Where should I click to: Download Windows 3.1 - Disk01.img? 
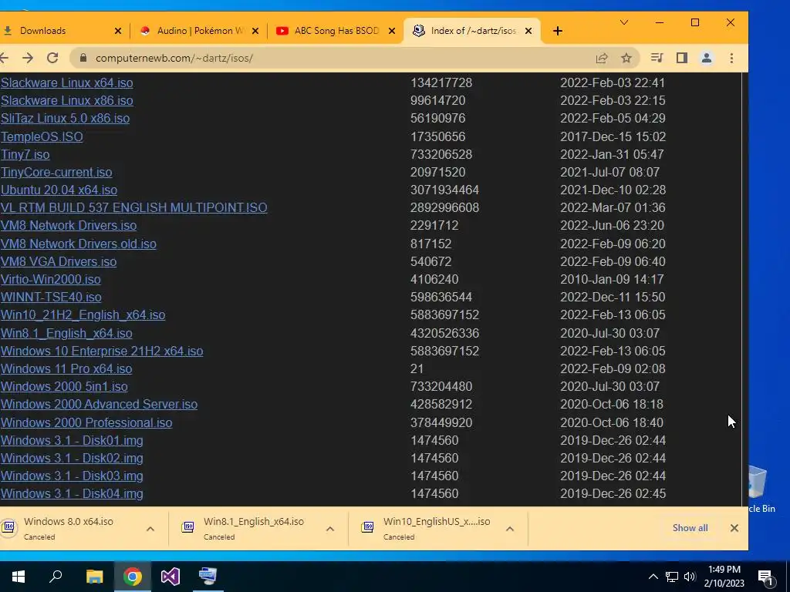(x=72, y=440)
